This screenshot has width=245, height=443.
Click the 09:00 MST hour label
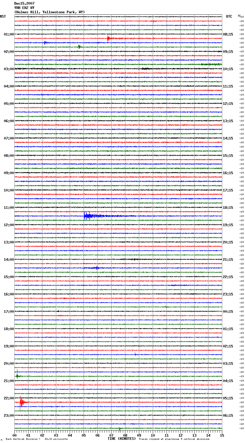click(9, 173)
